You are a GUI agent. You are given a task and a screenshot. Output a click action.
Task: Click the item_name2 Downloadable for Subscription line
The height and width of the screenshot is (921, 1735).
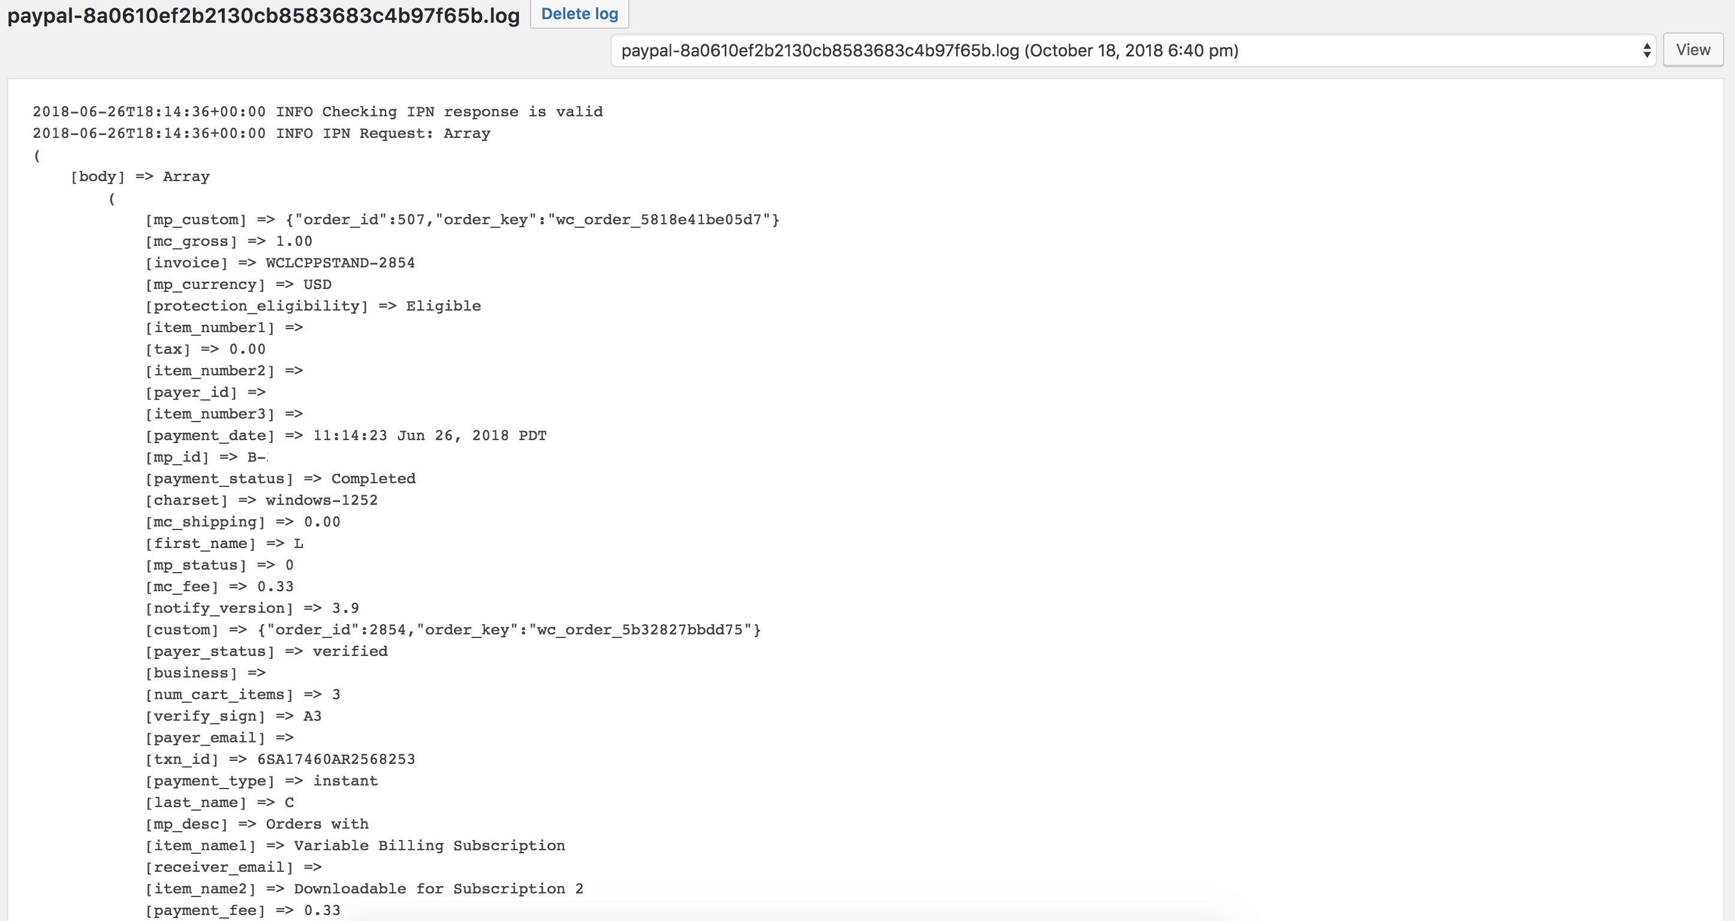tap(365, 888)
